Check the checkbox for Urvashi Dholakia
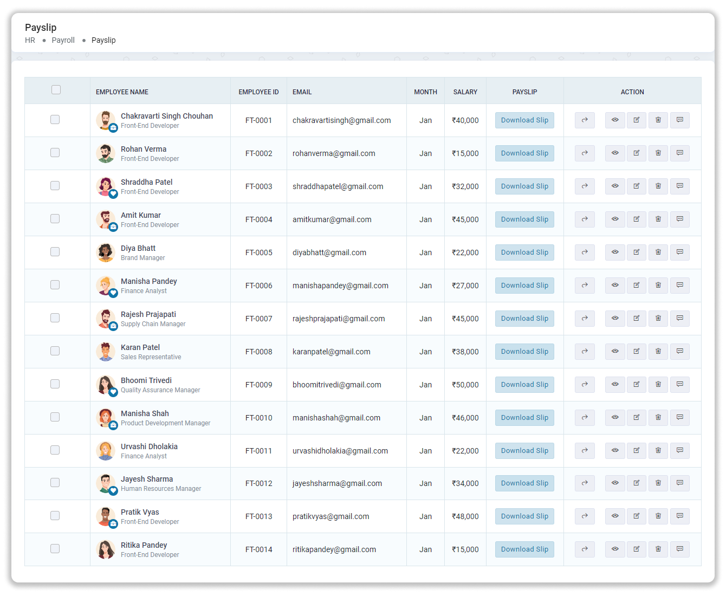726x596 pixels. [55, 450]
